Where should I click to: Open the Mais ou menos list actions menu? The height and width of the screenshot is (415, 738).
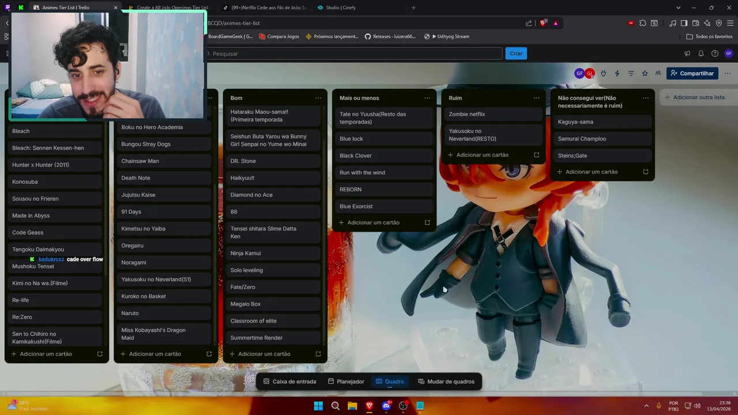click(427, 98)
